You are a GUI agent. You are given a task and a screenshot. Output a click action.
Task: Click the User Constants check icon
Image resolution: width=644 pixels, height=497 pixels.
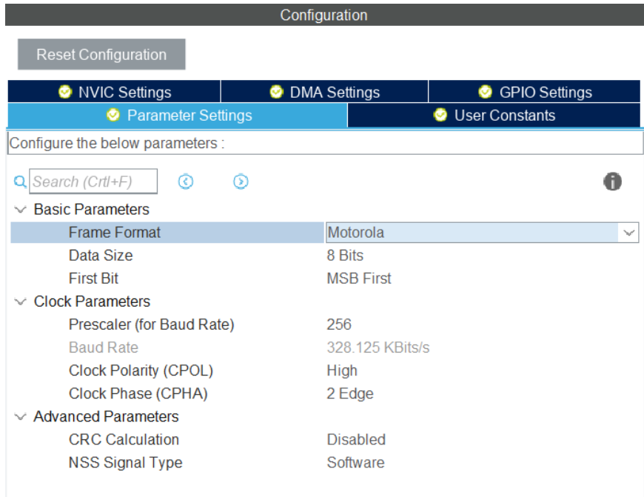click(440, 115)
